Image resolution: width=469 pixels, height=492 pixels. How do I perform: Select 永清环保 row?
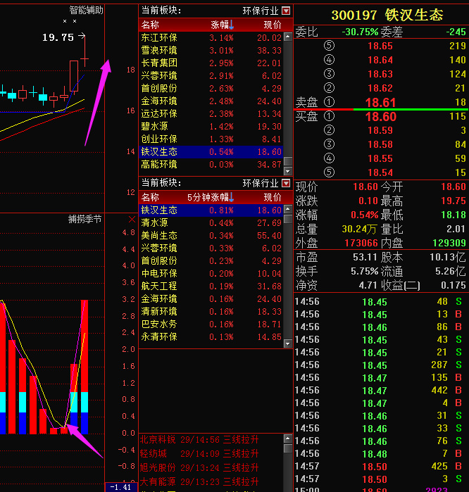pos(211,337)
